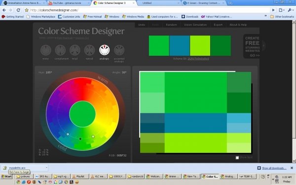Click the colorschemedesigner.com address bar

pos(149,10)
